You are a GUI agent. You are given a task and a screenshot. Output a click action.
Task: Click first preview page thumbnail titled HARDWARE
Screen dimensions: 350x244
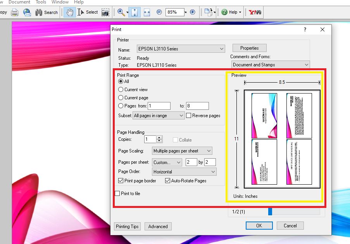264,116
